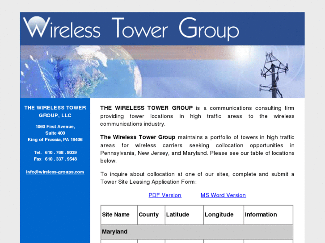This screenshot has width=325, height=243.
Task: Open the MS Word Version form link
Action: point(223,195)
